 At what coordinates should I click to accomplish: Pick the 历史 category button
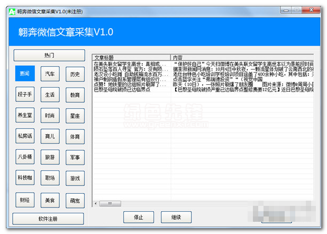[75, 74]
